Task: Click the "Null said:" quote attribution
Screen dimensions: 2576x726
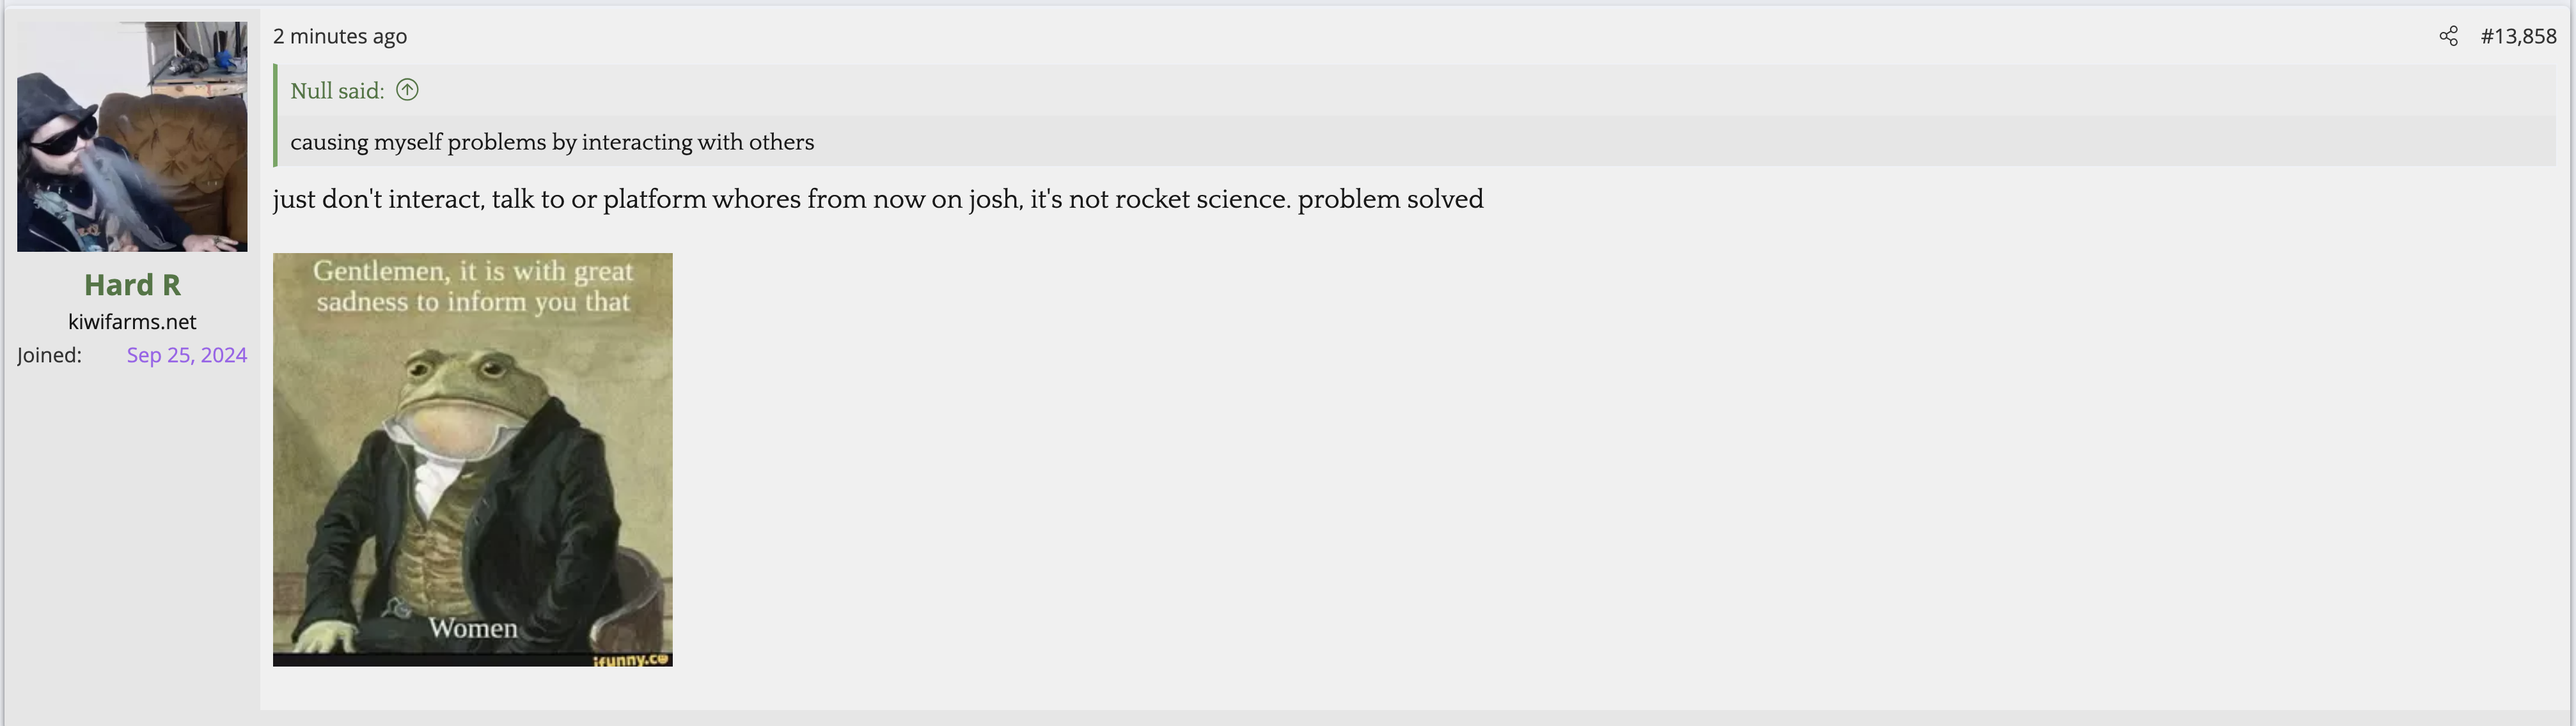Action: click(337, 91)
